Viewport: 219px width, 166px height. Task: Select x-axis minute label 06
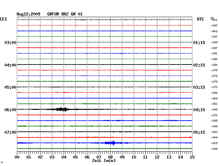87,157
